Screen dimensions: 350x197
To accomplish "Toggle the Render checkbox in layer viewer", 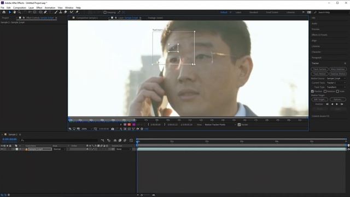I will point(239,125).
